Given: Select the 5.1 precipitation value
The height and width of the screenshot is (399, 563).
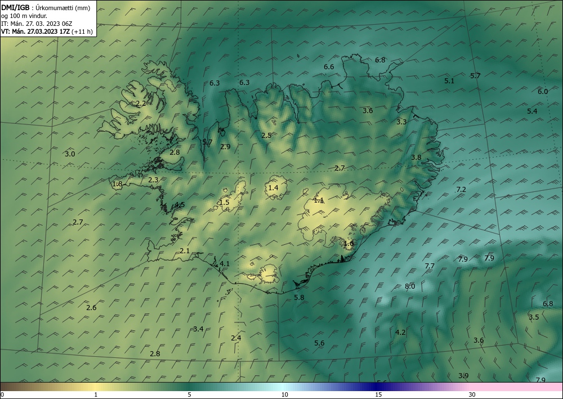Looking at the screenshot, I should click(x=449, y=80).
